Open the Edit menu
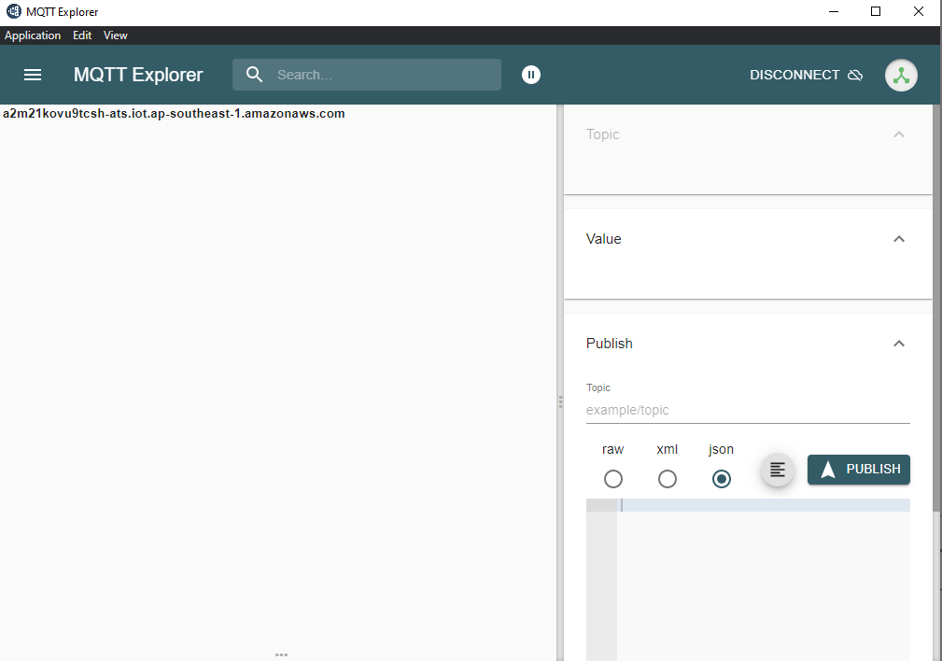942x661 pixels. [x=82, y=35]
